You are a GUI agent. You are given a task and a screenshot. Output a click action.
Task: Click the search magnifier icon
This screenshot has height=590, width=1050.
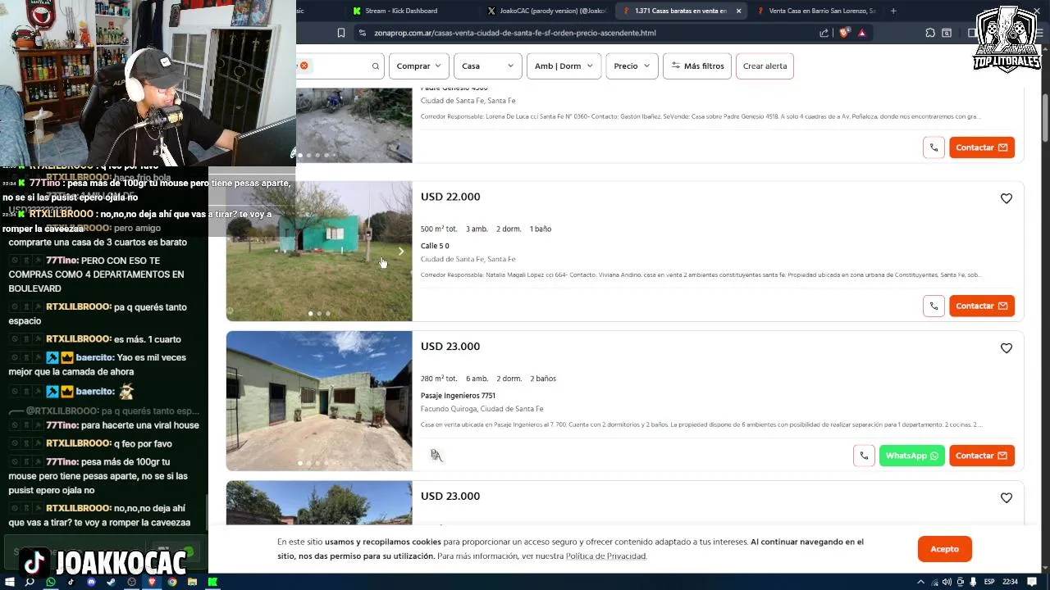[376, 66]
